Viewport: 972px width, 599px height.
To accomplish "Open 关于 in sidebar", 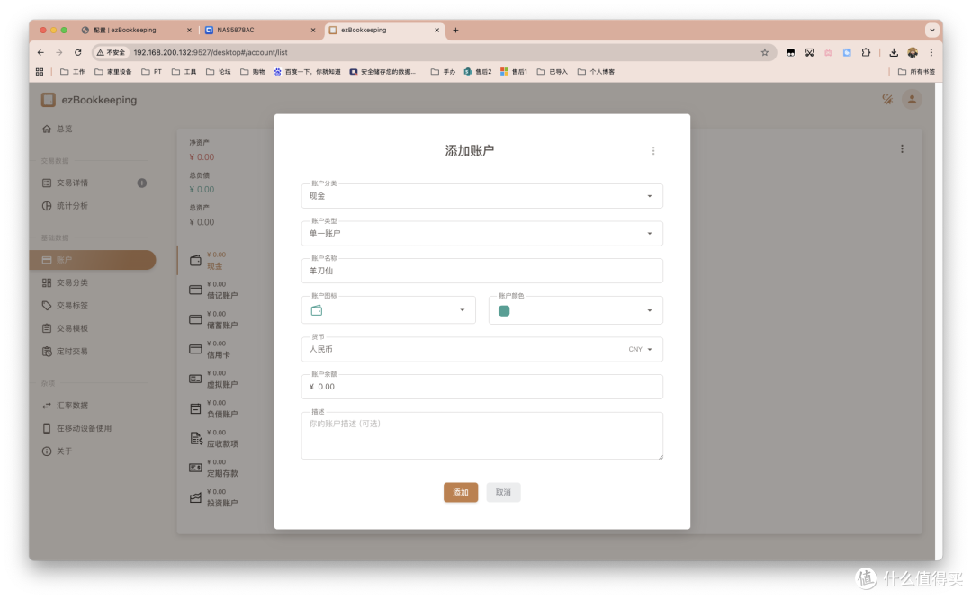I will tap(57, 451).
